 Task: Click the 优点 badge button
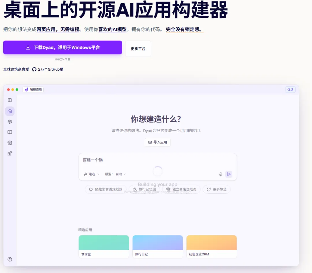pyautogui.click(x=290, y=90)
